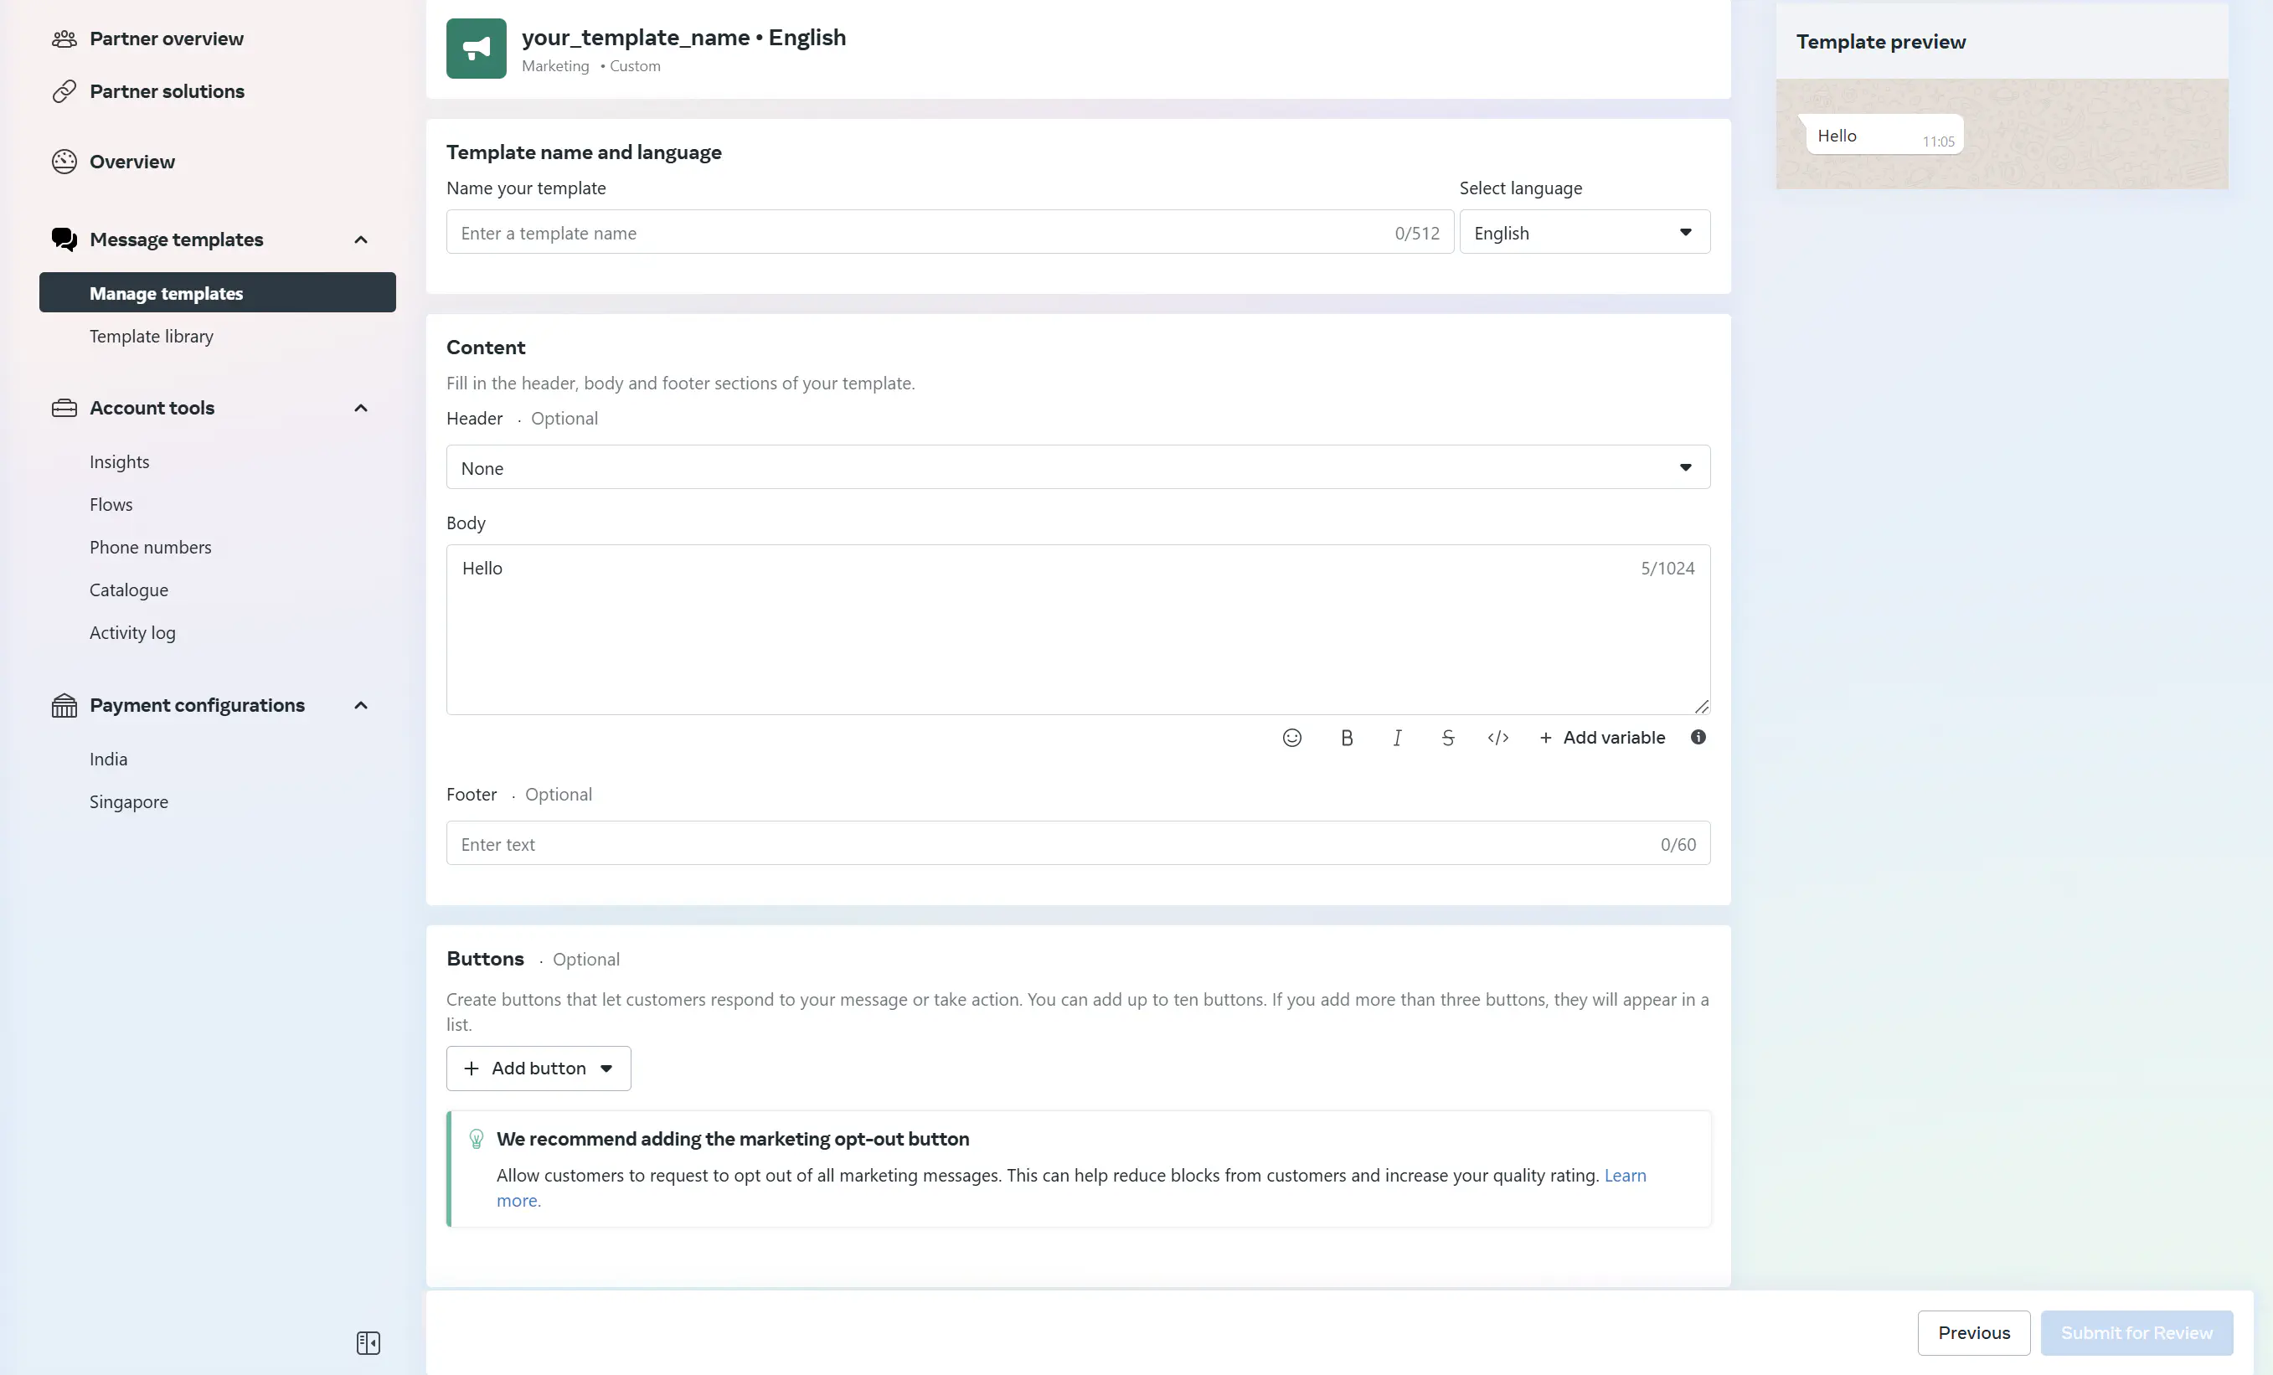Open Catalogue page
2273x1375 pixels.
[128, 590]
